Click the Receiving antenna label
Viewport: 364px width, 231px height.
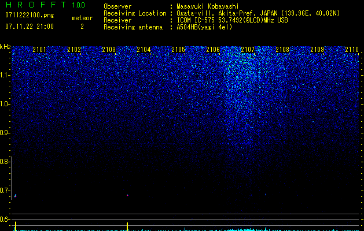[x=133, y=27]
